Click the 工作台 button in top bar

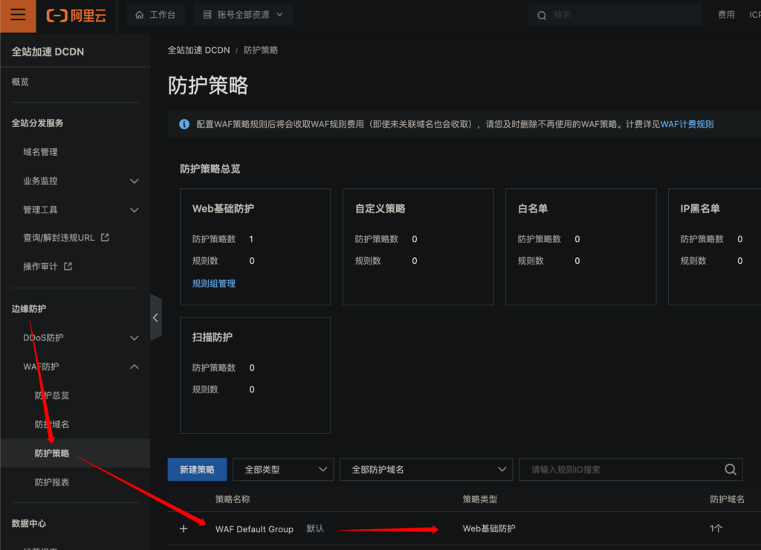[x=155, y=15]
